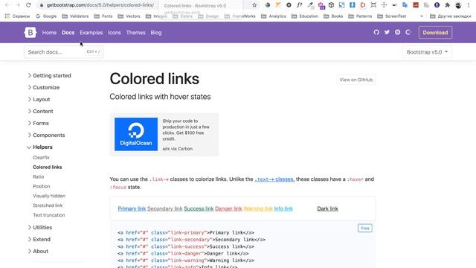Open the Apps grid bookmark icon
This screenshot has height=268, width=476.
7,16
